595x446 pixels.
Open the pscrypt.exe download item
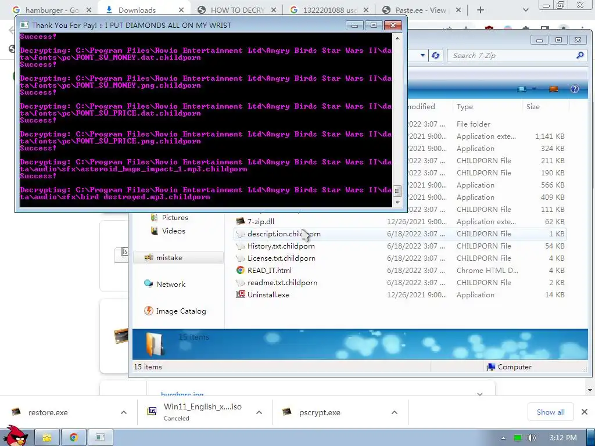pyautogui.click(x=320, y=412)
